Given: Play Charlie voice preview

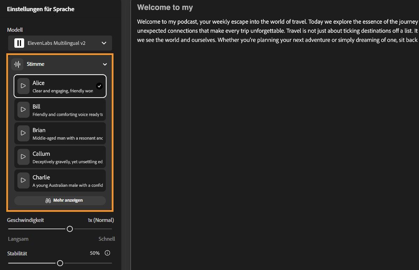Looking at the screenshot, I should pos(23,180).
